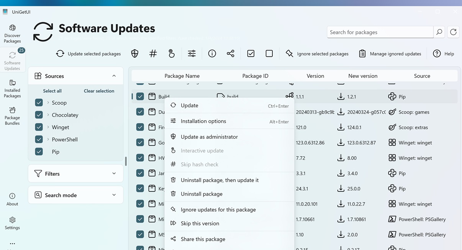462x250 pixels.
Task: Click the Manage ignored updates icon
Action: point(362,54)
